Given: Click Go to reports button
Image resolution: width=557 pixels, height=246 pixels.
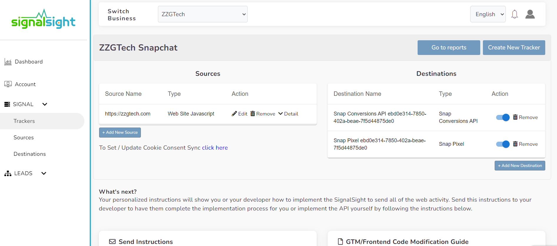Looking at the screenshot, I should pyautogui.click(x=449, y=48).
